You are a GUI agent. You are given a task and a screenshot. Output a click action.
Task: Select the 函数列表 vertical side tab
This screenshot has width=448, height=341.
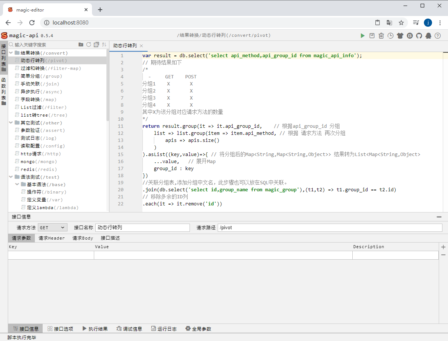click(x=4, y=91)
